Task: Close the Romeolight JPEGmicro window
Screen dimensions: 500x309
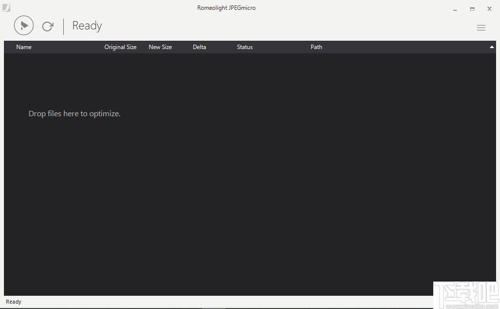Action: click(490, 9)
